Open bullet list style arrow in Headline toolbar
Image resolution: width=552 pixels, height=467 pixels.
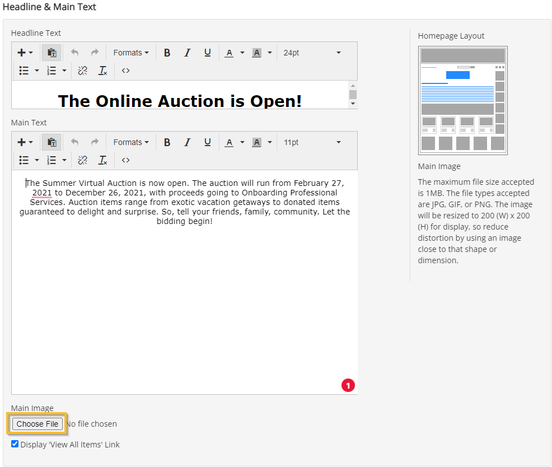coord(36,71)
